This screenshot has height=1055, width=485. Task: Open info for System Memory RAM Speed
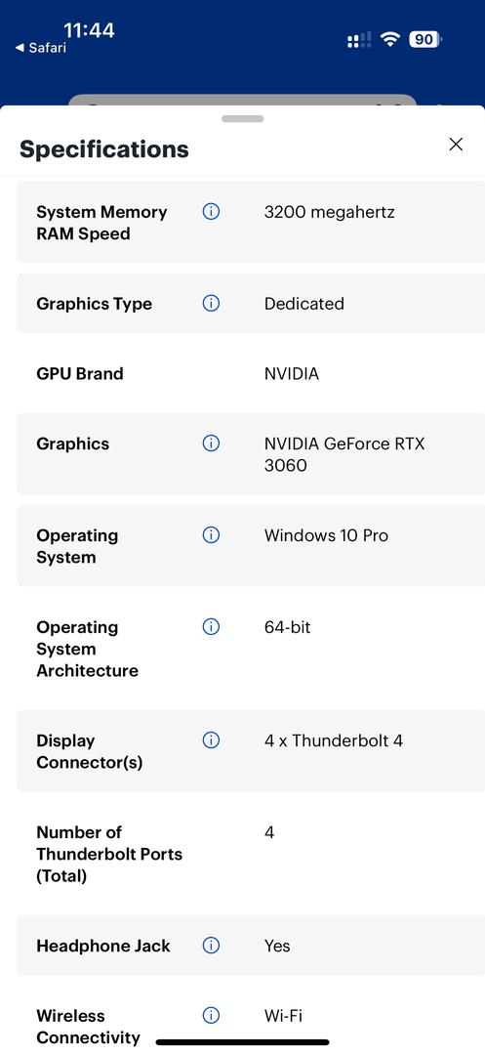(x=211, y=212)
